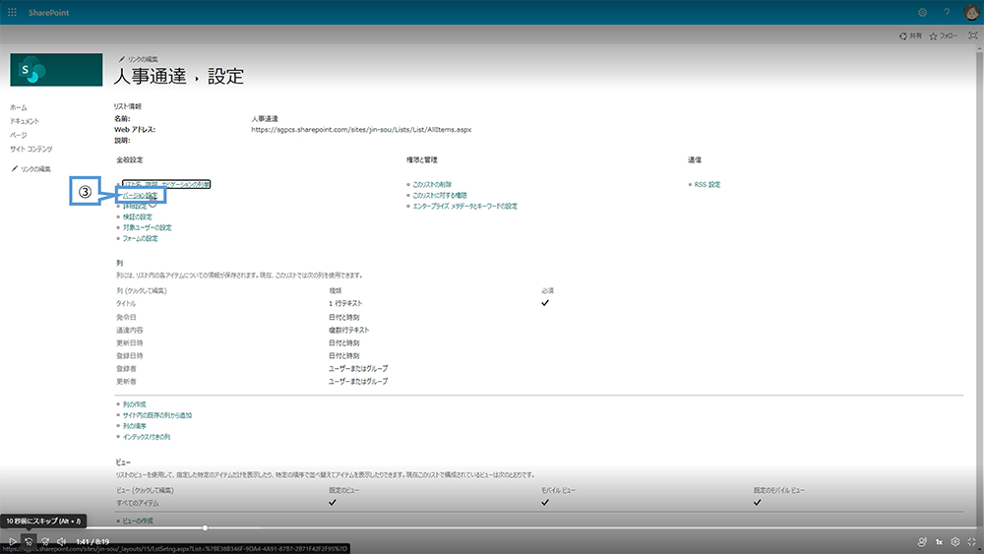The height and width of the screenshot is (554, 984).
Task: Open the settings gear in the SharePoint header
Action: point(923,13)
